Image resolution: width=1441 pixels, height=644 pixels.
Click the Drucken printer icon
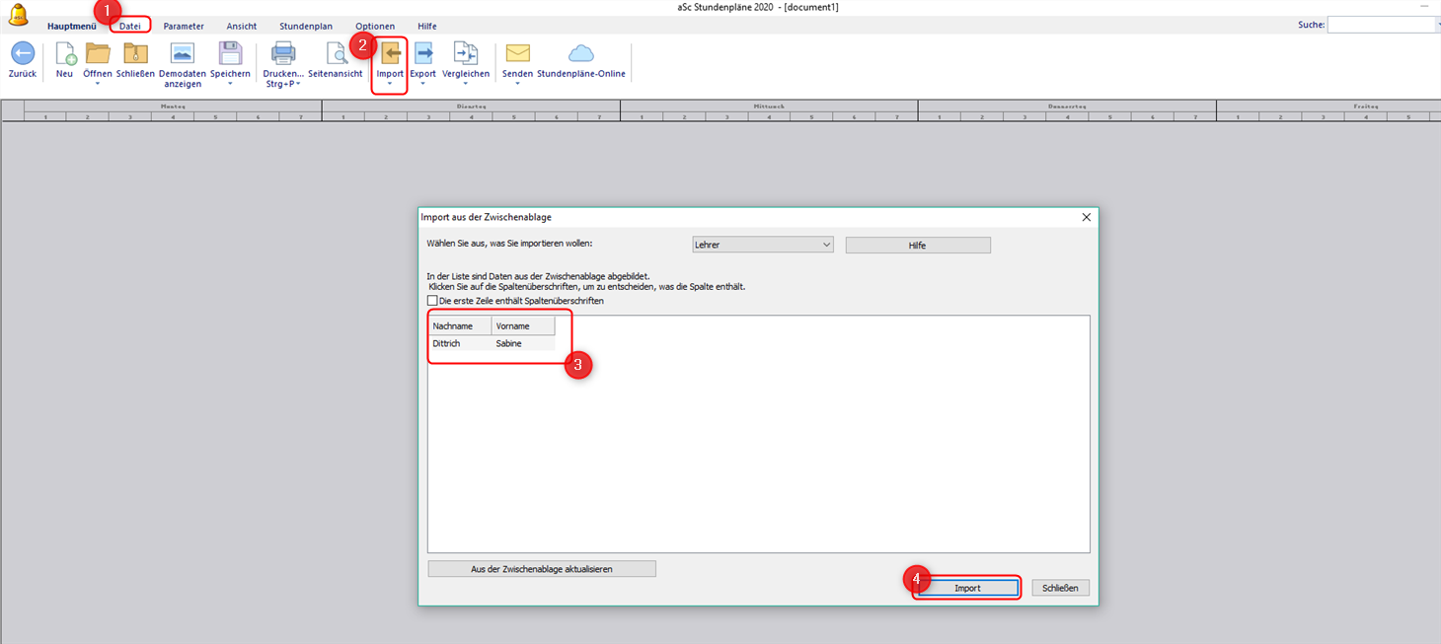[x=283, y=53]
